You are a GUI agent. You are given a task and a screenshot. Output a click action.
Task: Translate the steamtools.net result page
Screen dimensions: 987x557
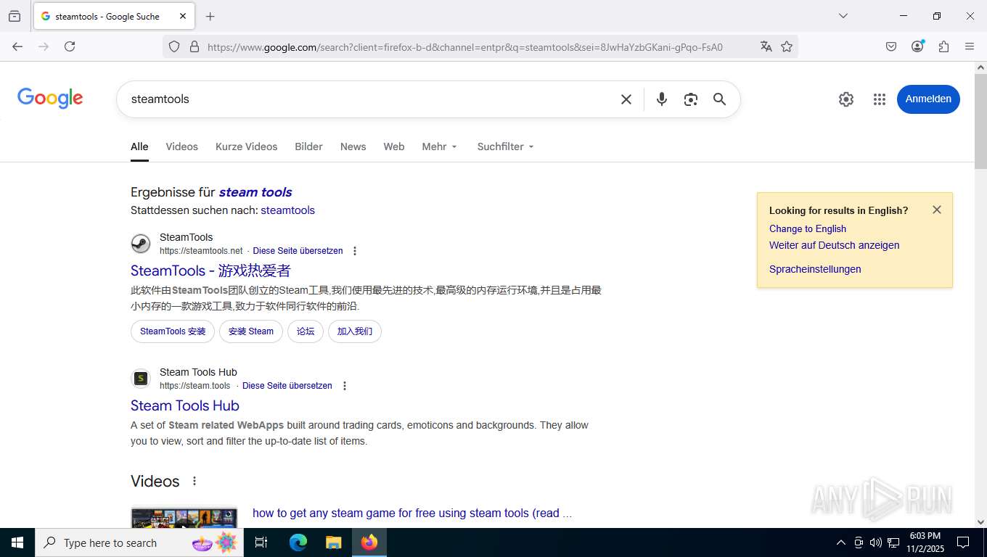click(298, 251)
